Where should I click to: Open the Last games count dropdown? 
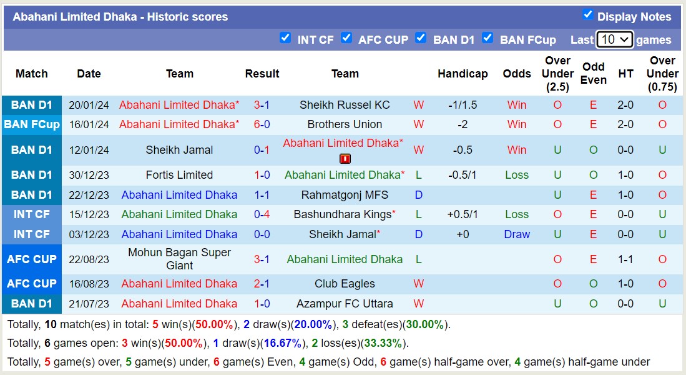[614, 39]
